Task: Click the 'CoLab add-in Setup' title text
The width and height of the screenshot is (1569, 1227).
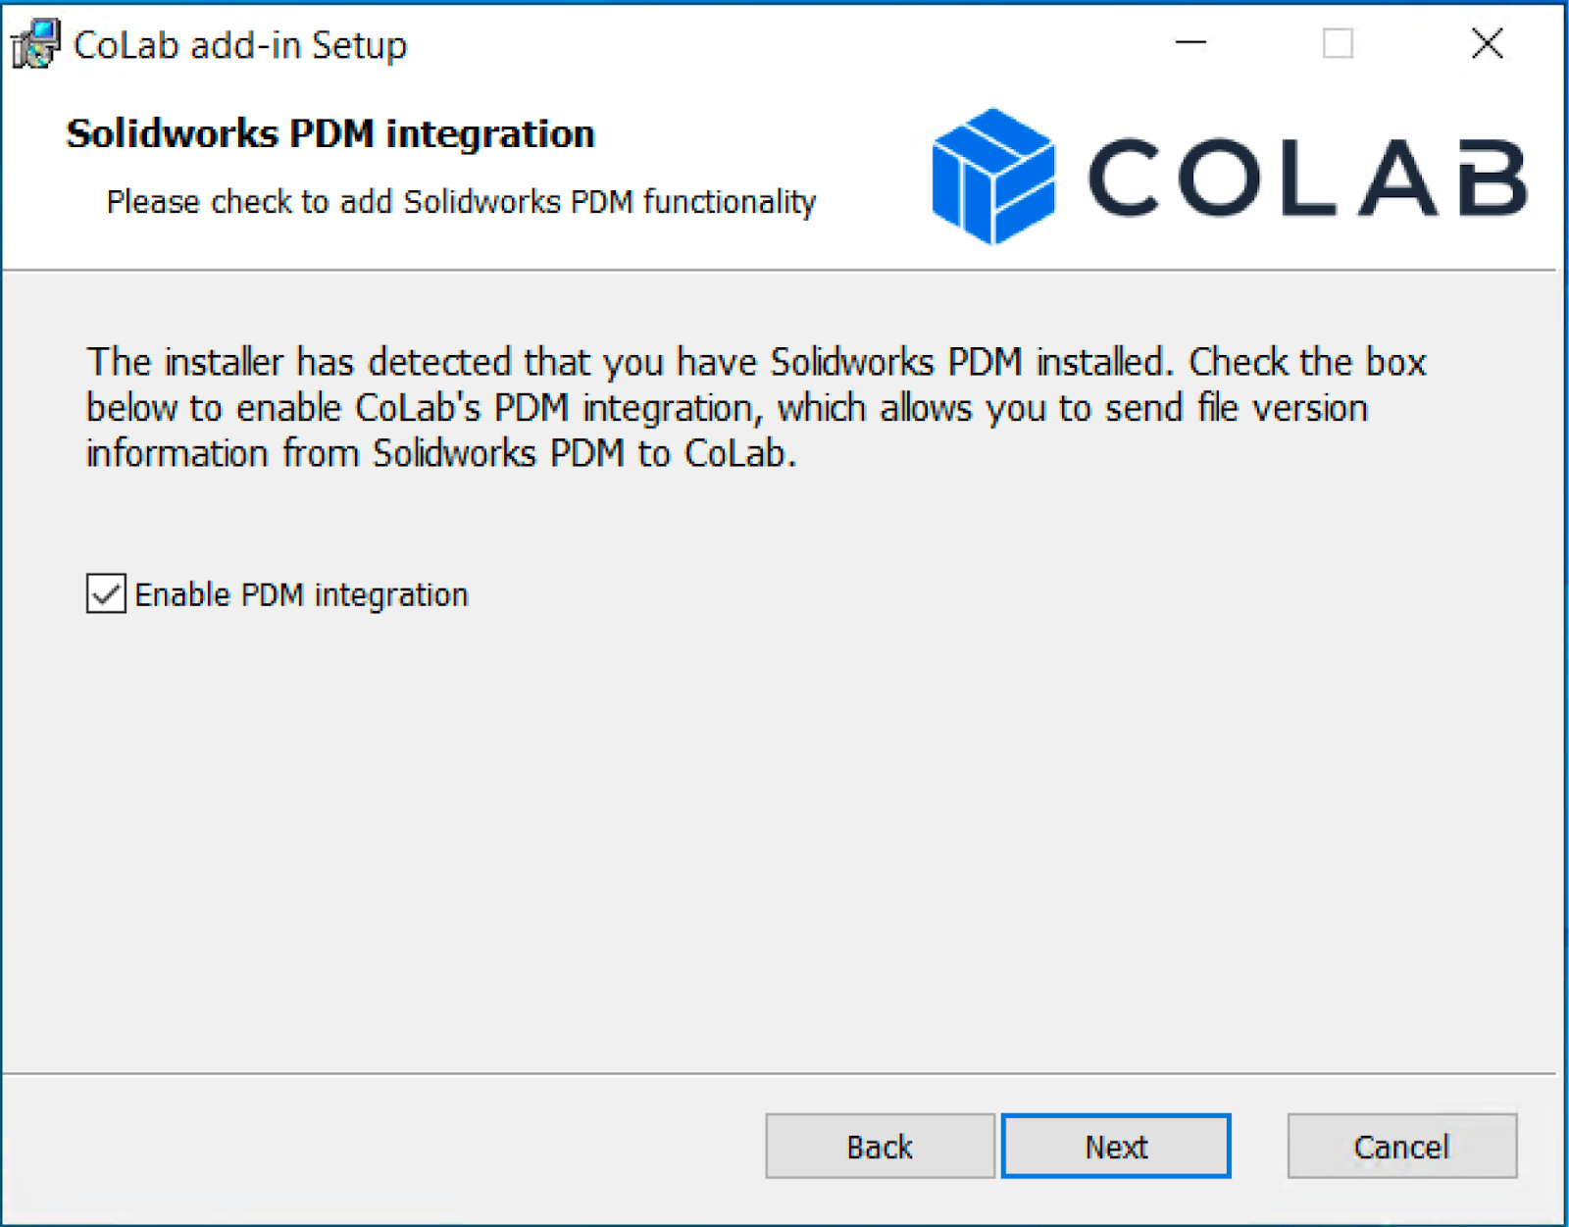Action: point(240,45)
